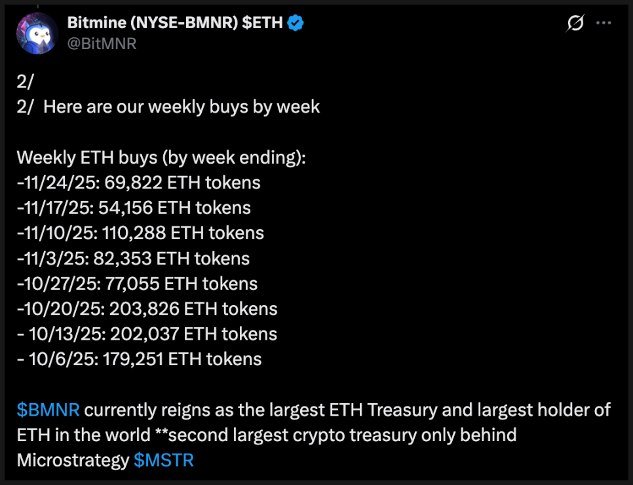Click the Bitmine penguin profile avatar
Viewport: 633px width, 485px height.
[x=38, y=33]
